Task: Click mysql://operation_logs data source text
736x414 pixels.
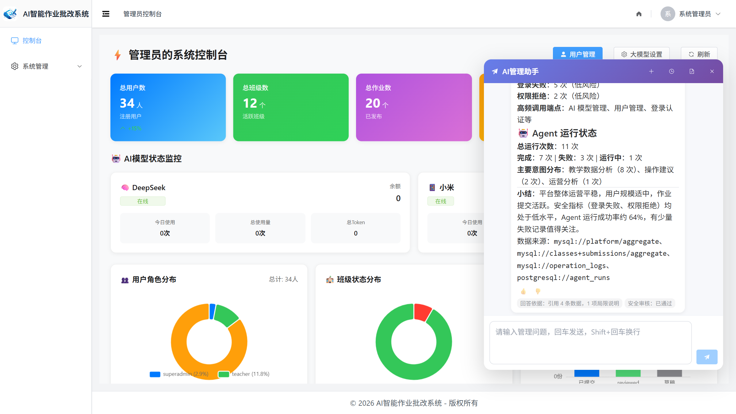Action: tap(562, 266)
